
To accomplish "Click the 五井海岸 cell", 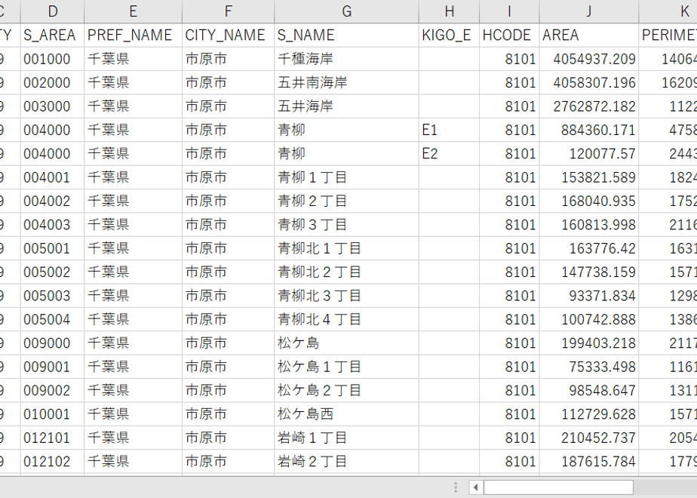I will coord(347,106).
